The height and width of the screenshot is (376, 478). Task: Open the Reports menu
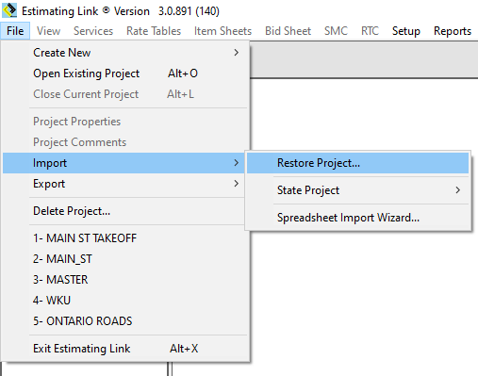[x=453, y=31]
